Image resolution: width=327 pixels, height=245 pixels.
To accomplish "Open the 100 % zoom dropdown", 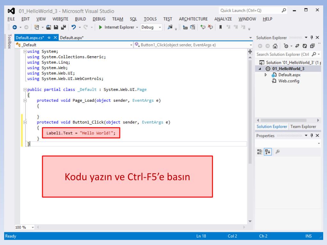I will pos(33,227).
